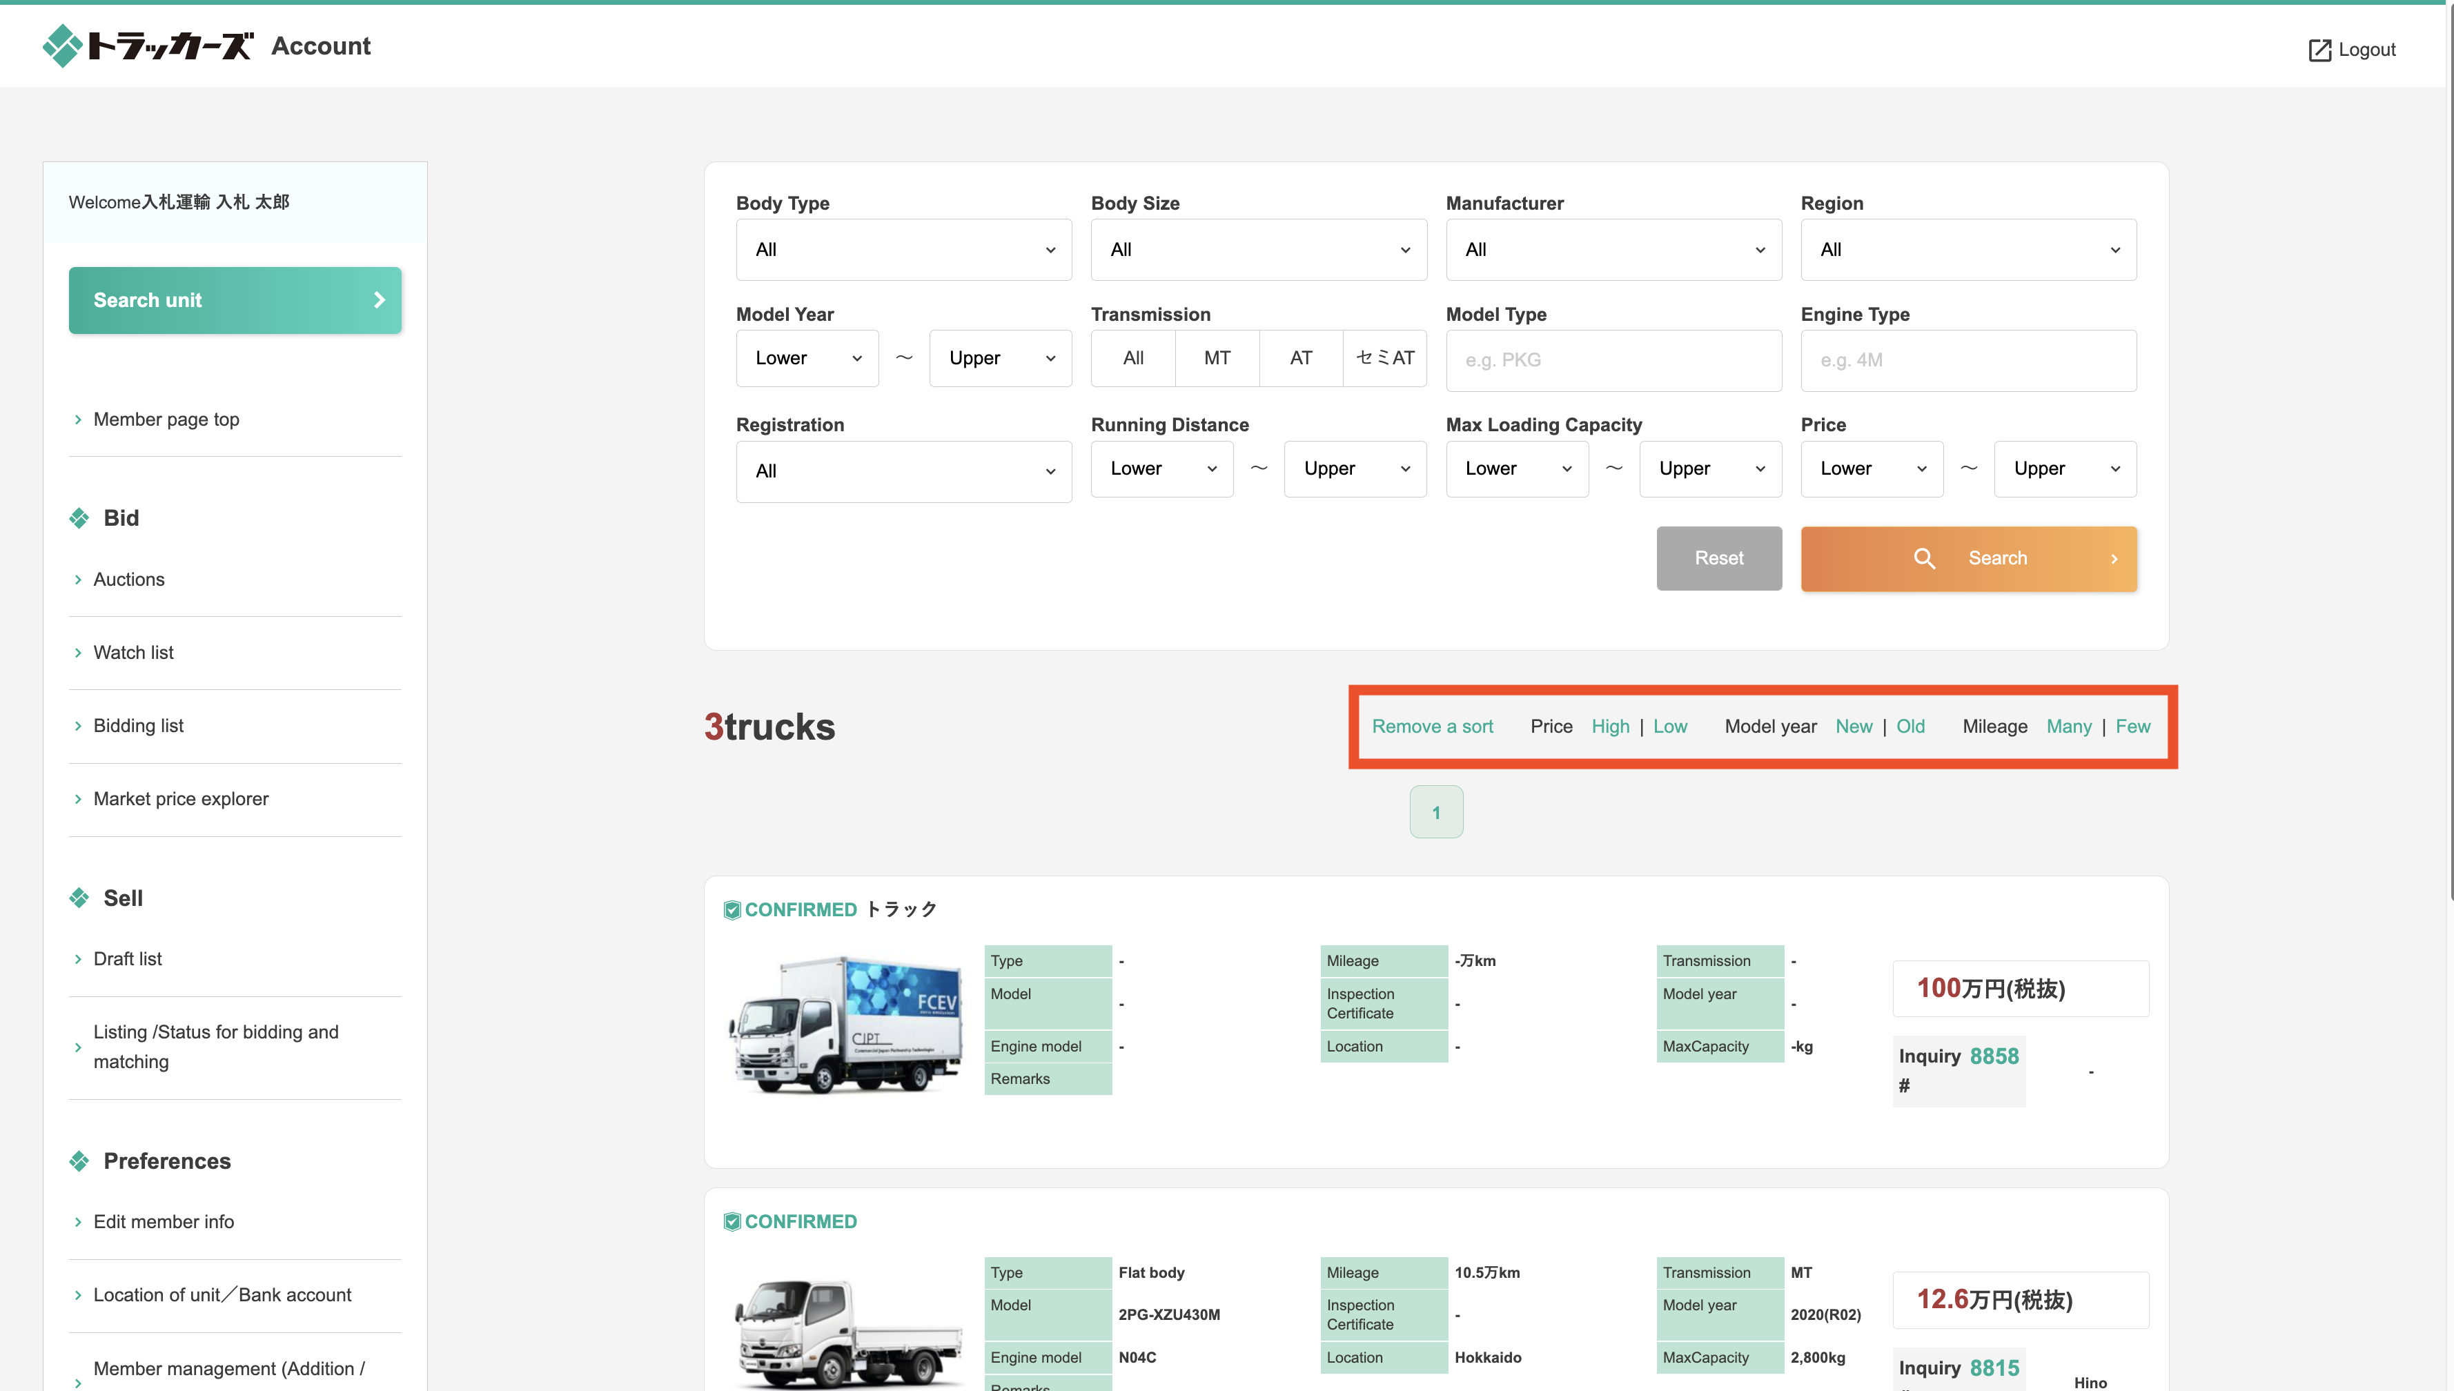Expand the Manufacturer dropdown
2454x1391 pixels.
click(x=1613, y=249)
